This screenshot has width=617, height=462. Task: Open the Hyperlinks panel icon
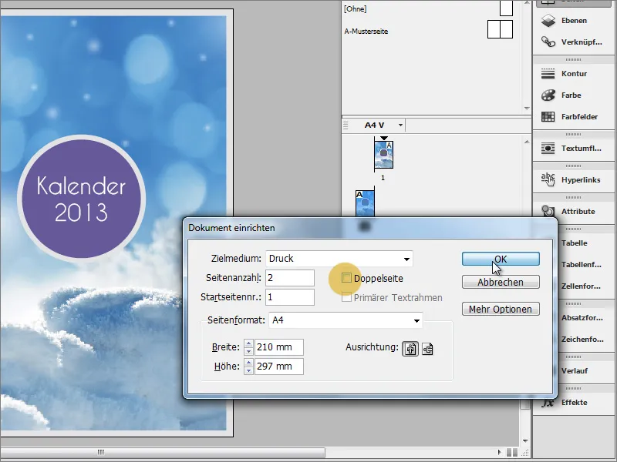548,179
